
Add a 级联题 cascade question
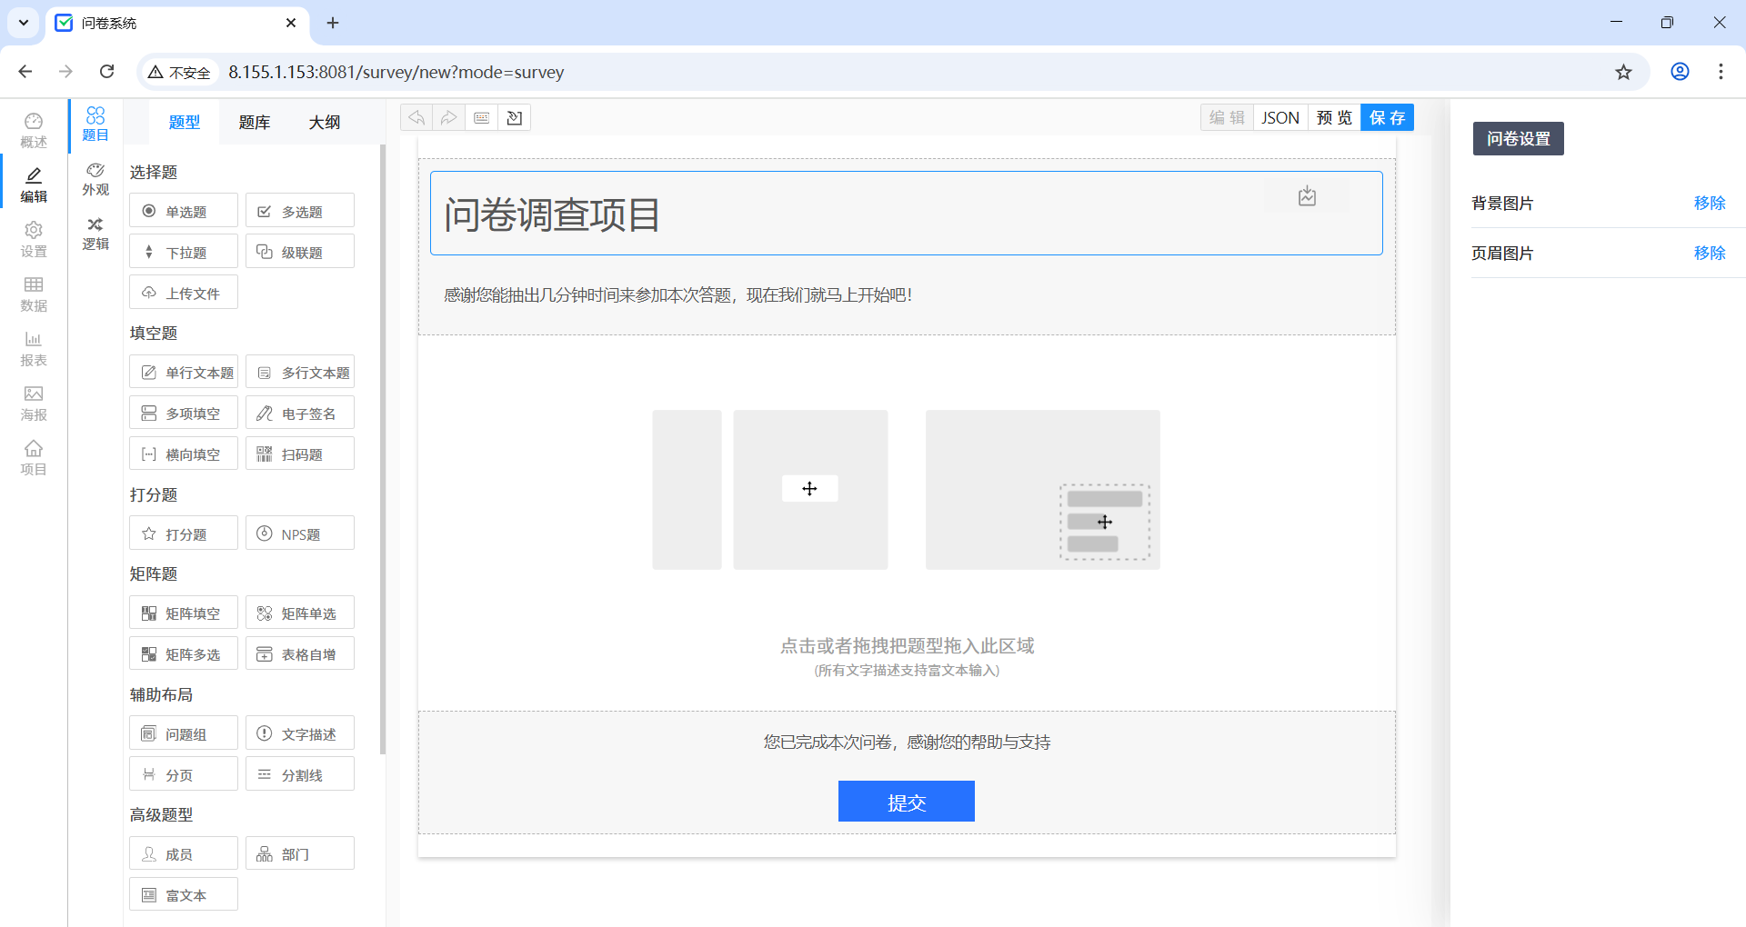pos(300,252)
